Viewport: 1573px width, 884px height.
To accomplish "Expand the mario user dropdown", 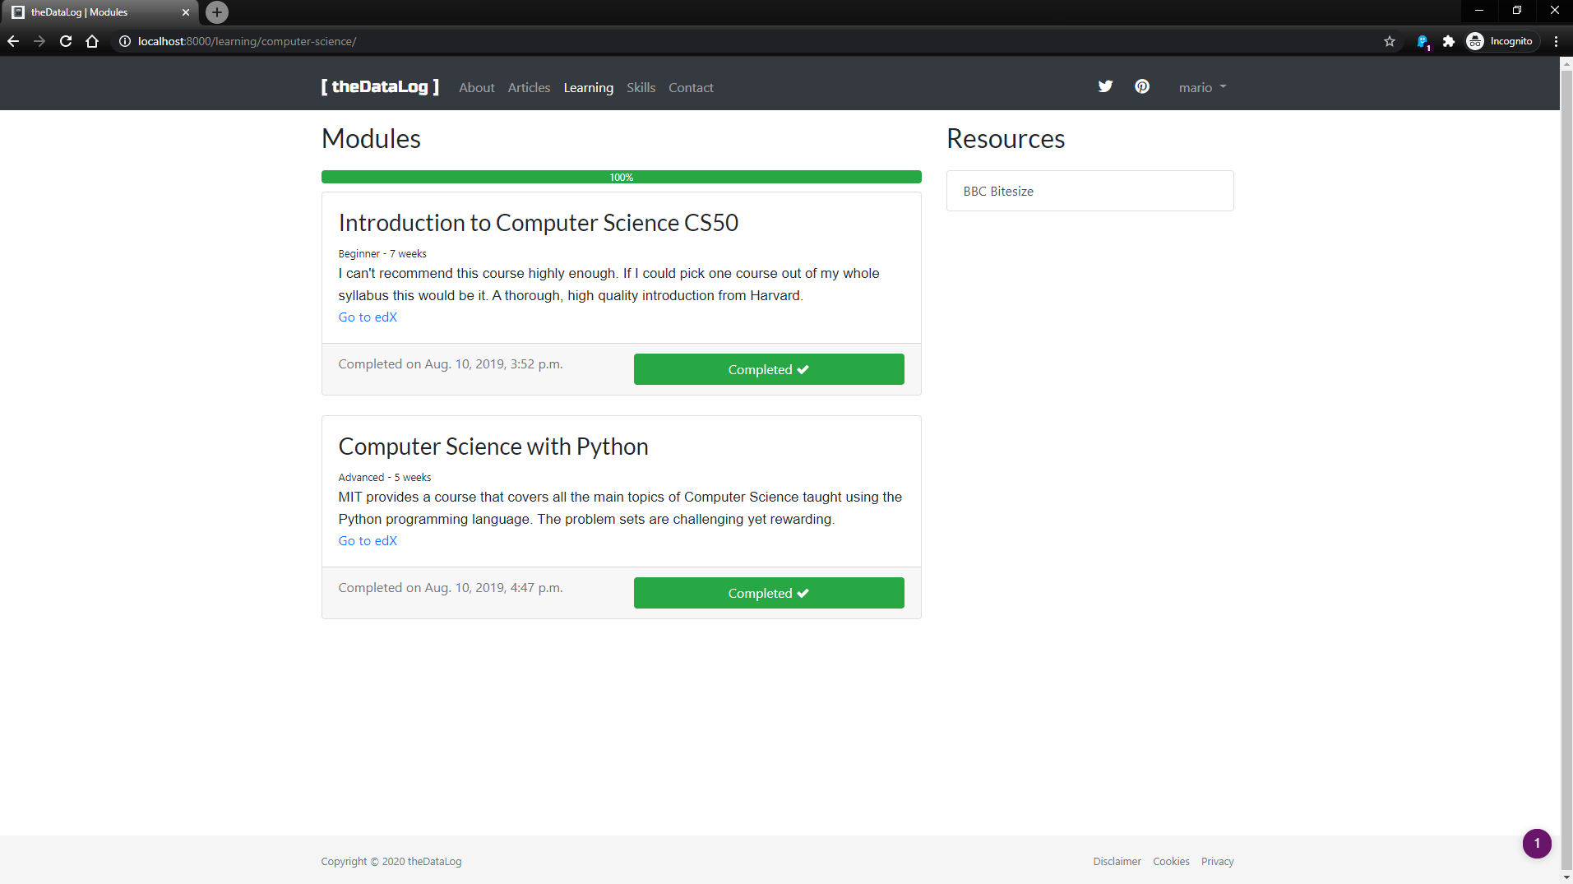I will pos(1202,87).
